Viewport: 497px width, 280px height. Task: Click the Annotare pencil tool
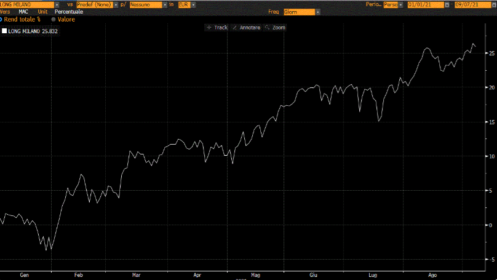tap(247, 28)
